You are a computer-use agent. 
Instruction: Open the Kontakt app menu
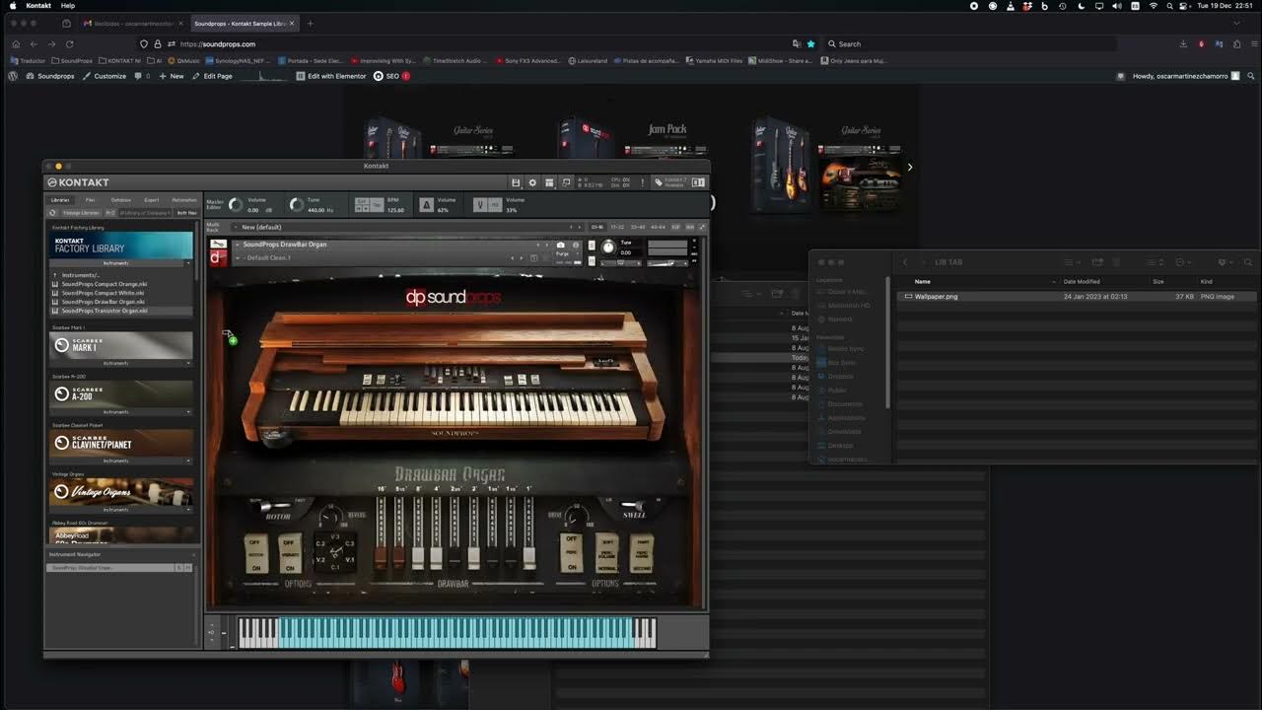point(38,6)
